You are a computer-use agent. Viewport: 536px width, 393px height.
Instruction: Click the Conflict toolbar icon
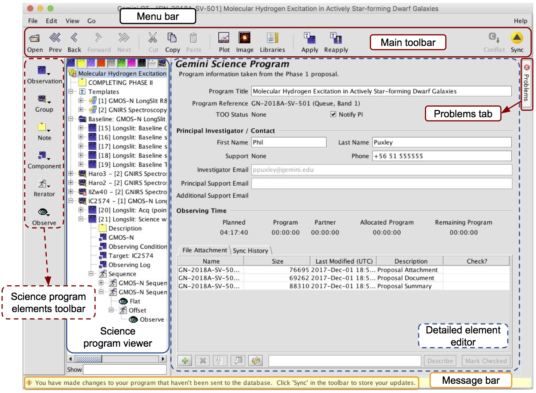tap(494, 37)
